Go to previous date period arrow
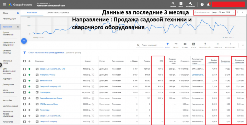The image size is (247, 125). [237, 12]
